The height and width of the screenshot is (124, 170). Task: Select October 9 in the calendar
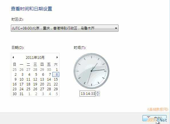click(x=15, y=79)
